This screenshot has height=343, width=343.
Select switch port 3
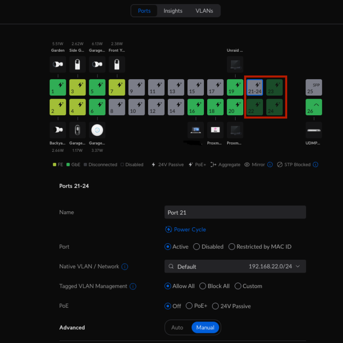[77, 87]
